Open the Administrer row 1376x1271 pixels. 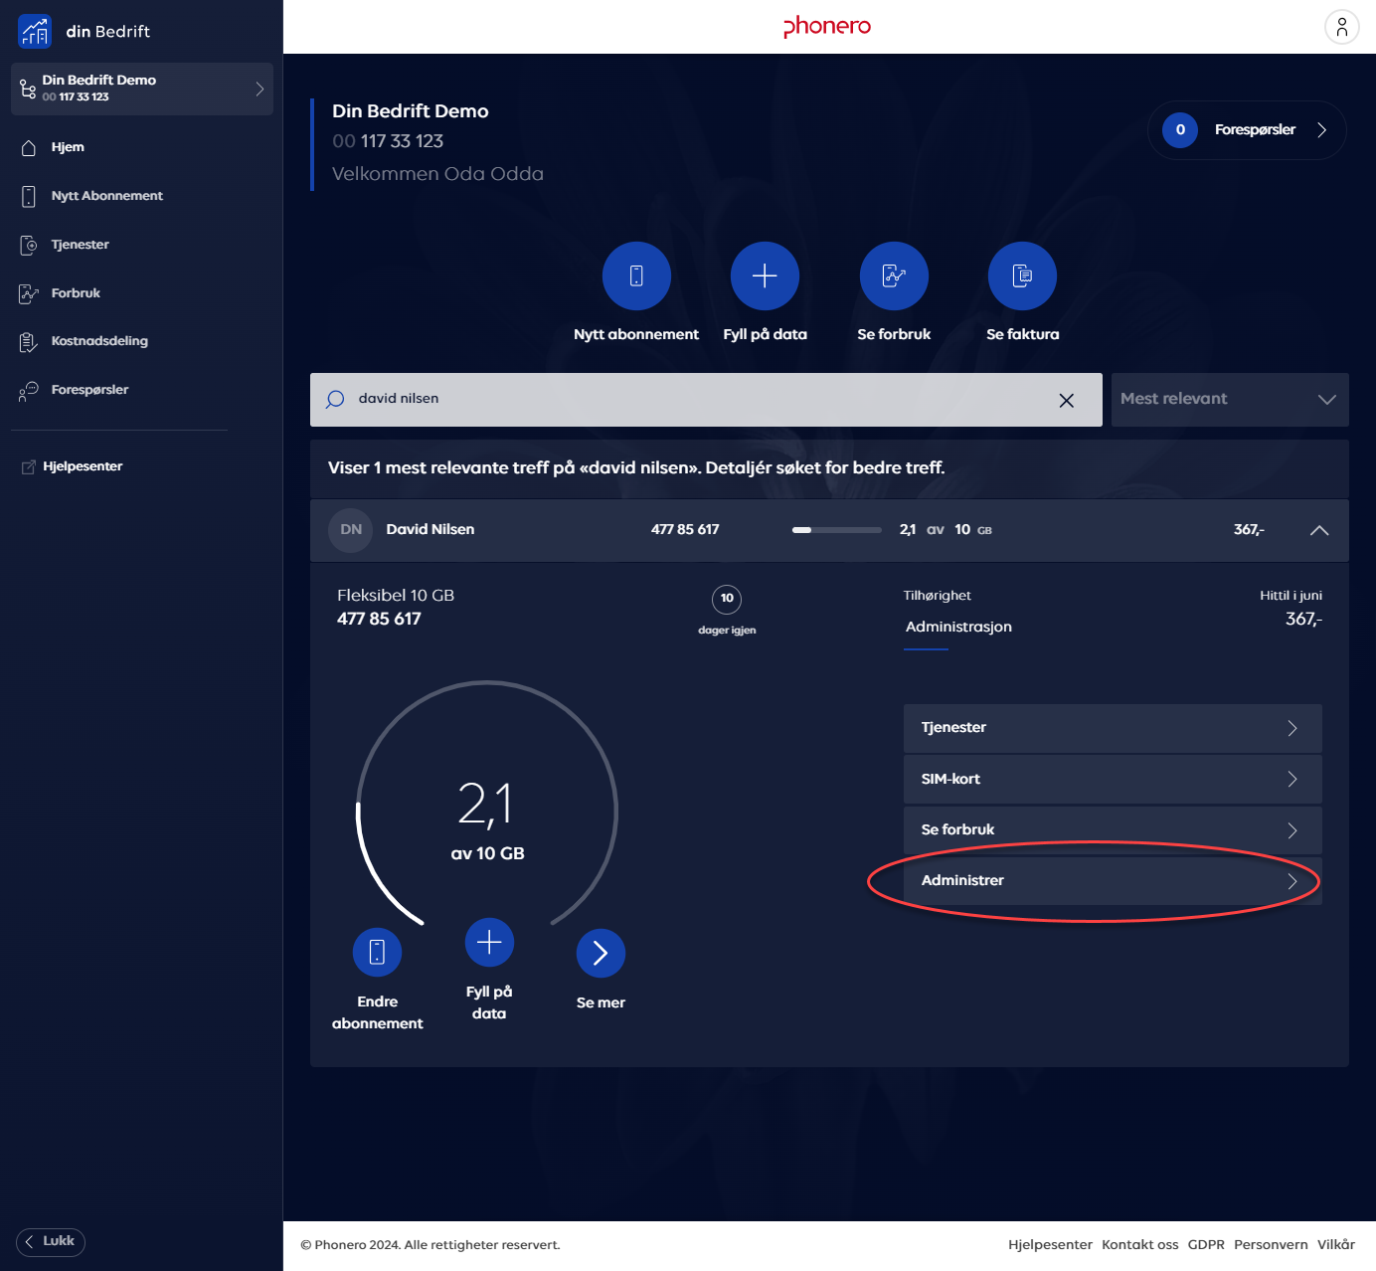click(x=1113, y=880)
